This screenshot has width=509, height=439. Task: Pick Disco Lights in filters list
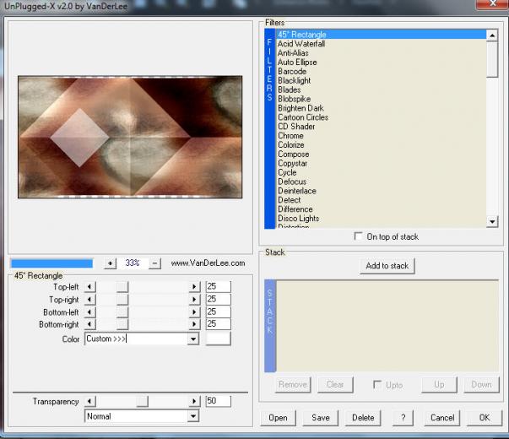point(299,219)
